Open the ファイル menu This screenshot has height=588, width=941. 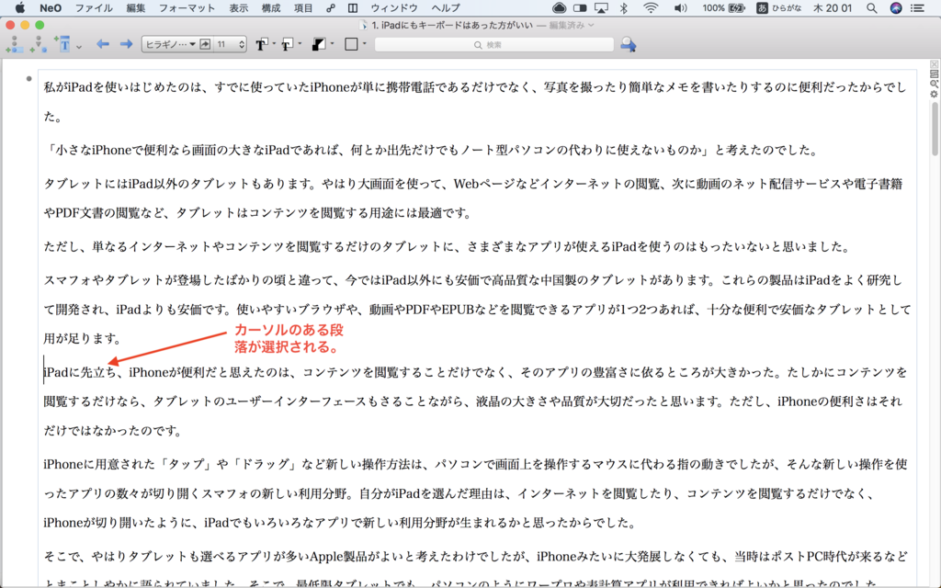(94, 7)
